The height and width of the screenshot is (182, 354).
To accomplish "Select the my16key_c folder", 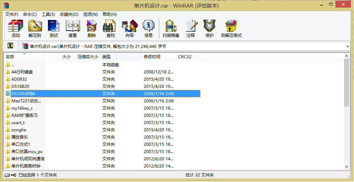I will [x=102, y=108].
